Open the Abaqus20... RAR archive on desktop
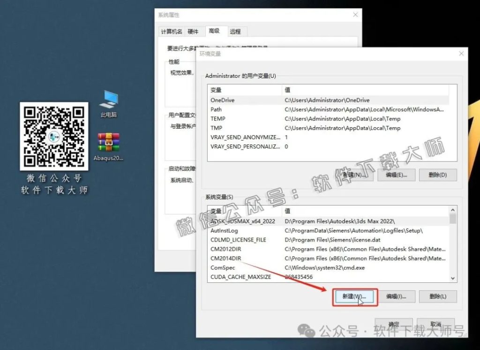 pos(107,143)
